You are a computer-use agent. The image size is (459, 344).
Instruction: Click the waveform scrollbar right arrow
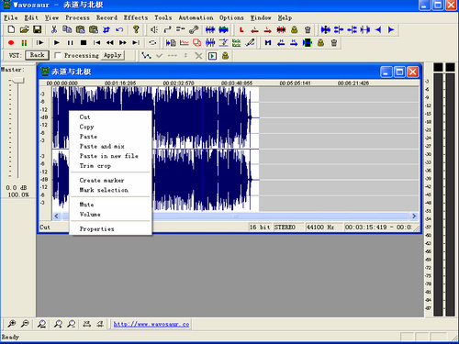tap(414, 216)
